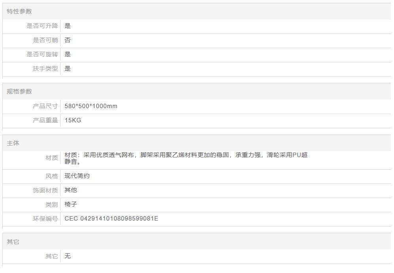Click the 否 value beside 是否可躺
394x273 pixels.
(68, 40)
